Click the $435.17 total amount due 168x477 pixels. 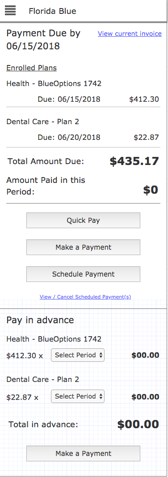[x=134, y=161]
